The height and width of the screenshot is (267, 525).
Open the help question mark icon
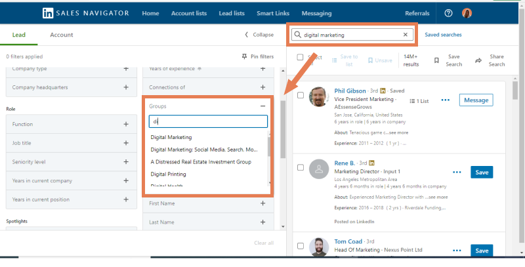click(x=448, y=13)
